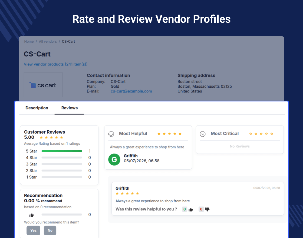Click Most Helpful heading

(x=133, y=134)
